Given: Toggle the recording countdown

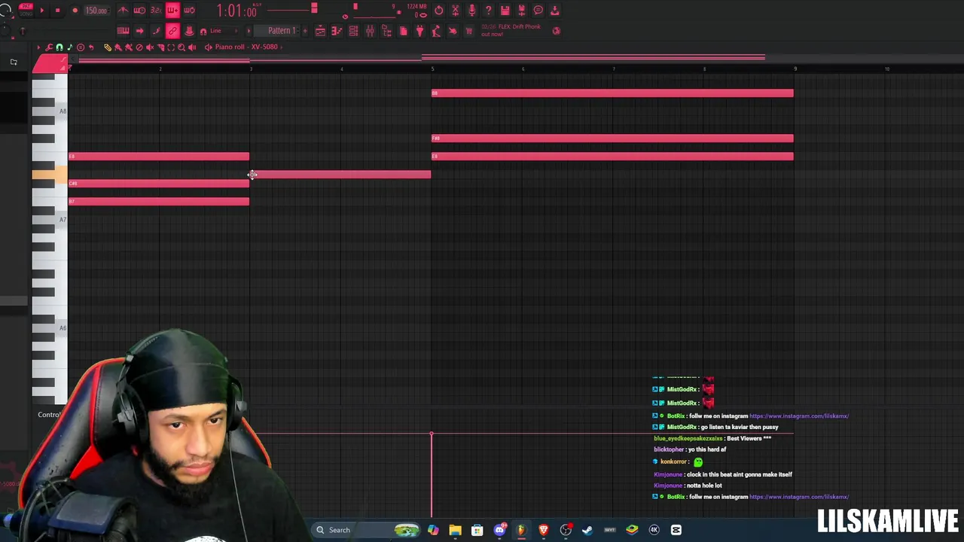Looking at the screenshot, I should [156, 11].
